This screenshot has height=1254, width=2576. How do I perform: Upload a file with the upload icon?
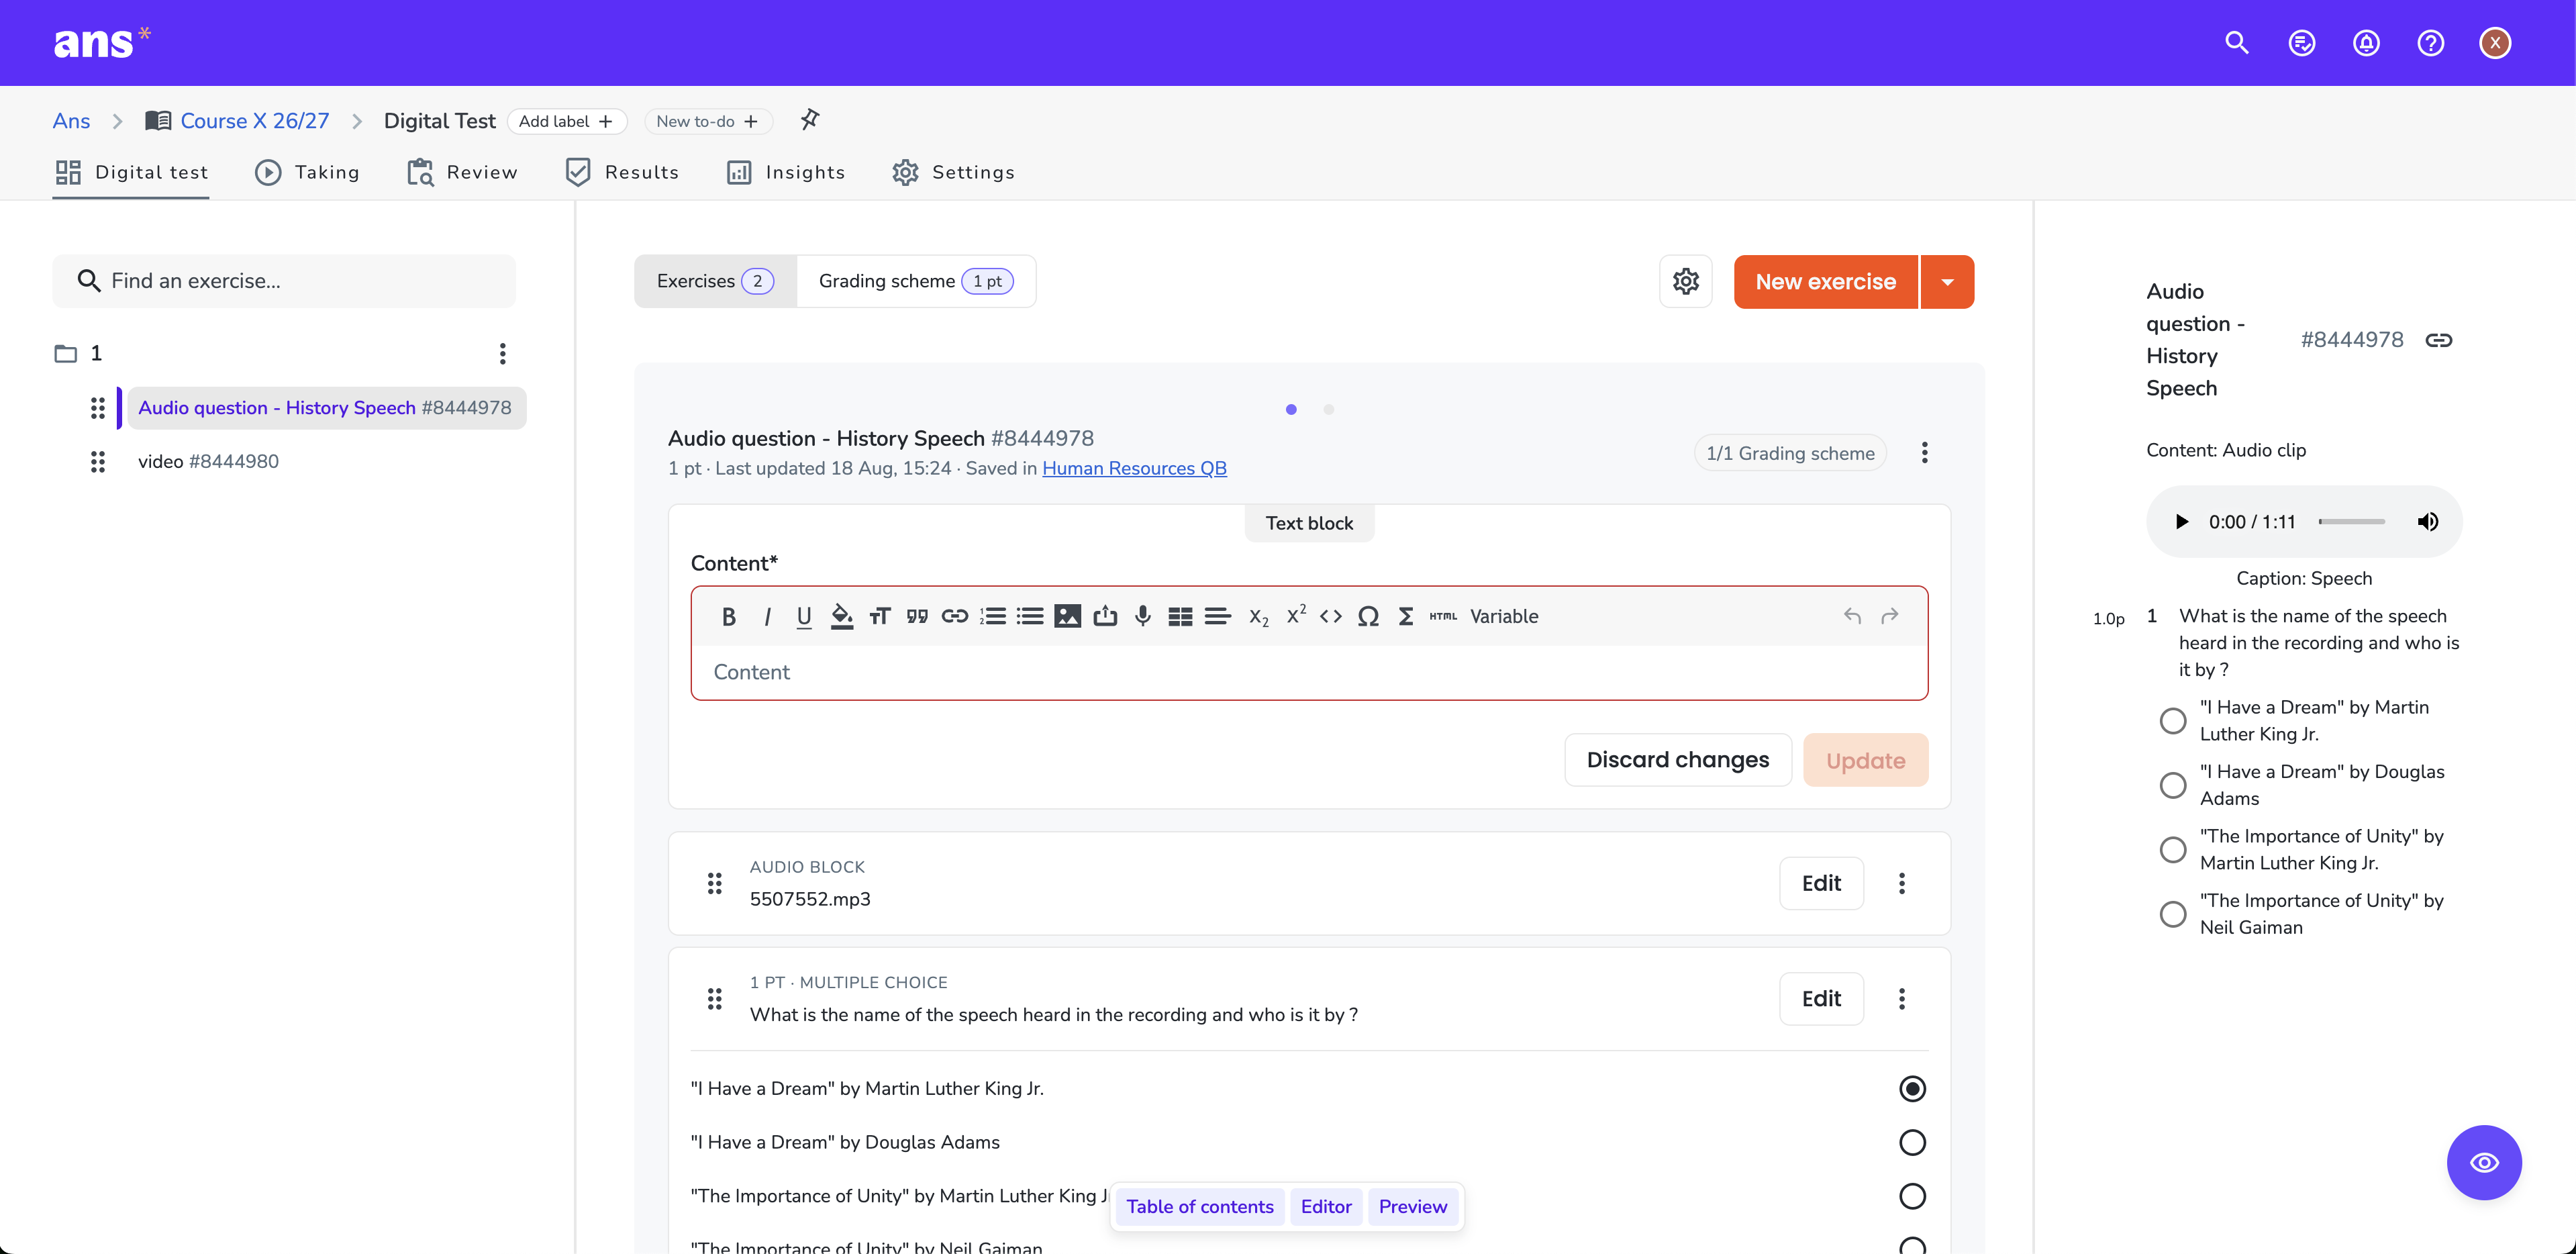click(1105, 616)
